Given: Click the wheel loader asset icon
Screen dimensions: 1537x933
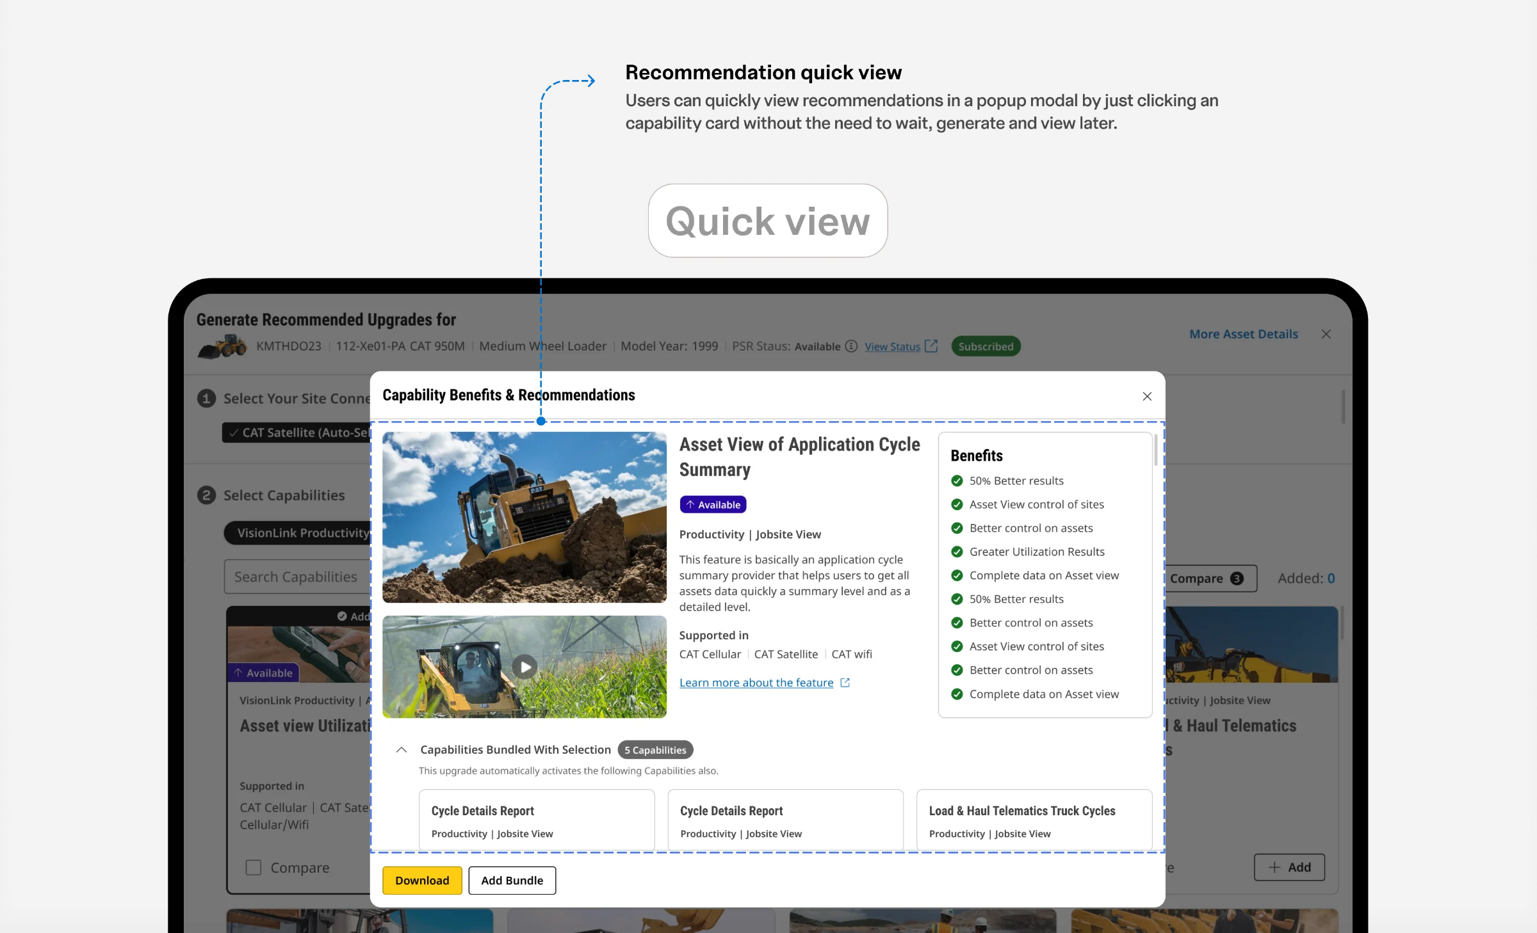Looking at the screenshot, I should (x=222, y=346).
